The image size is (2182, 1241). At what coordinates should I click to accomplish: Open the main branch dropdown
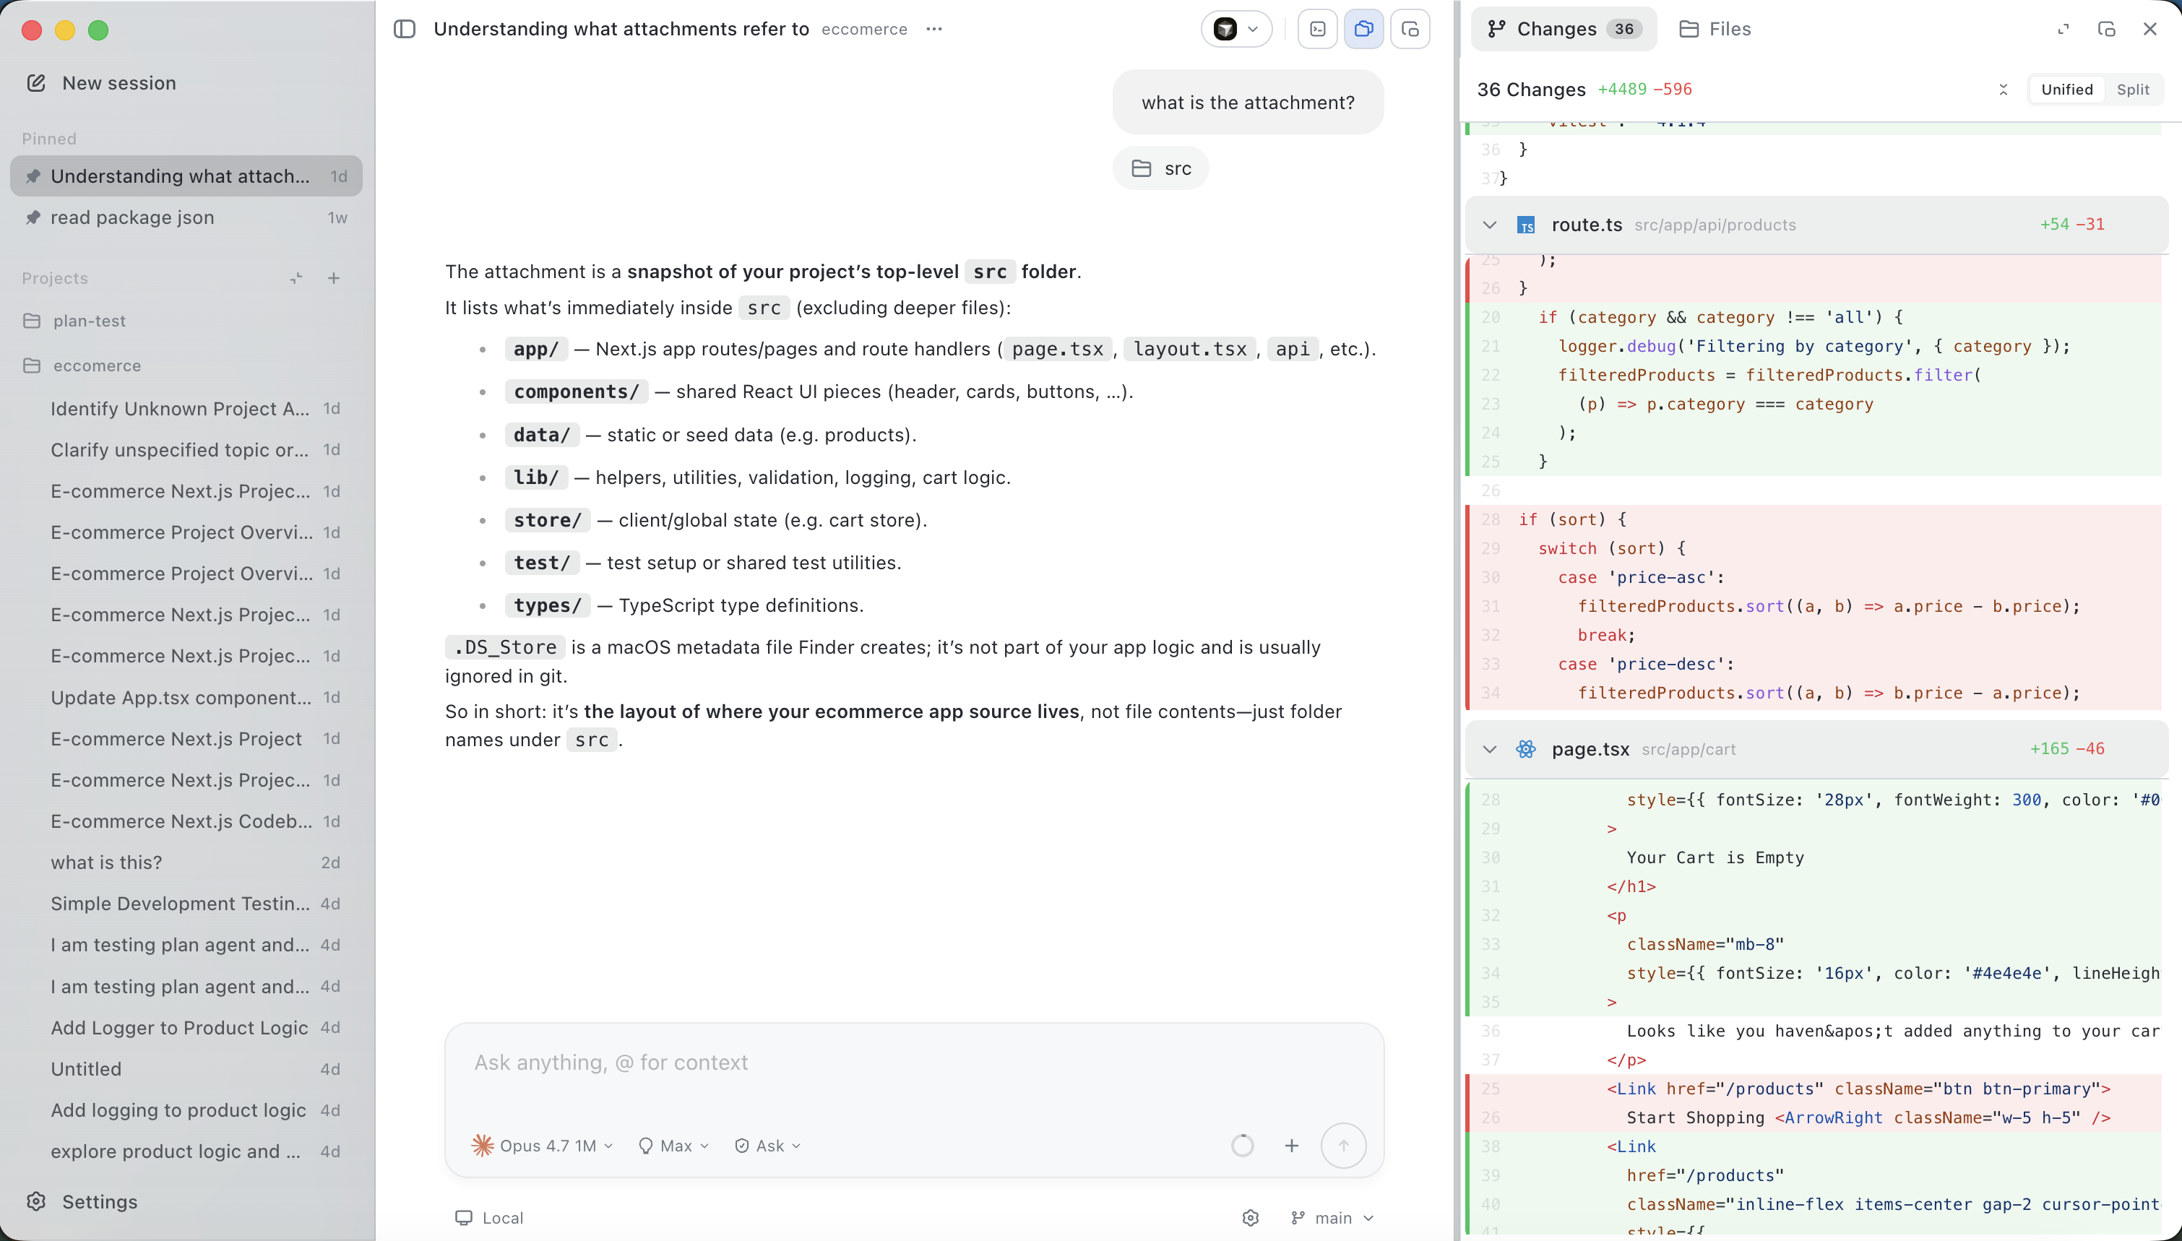pos(1332,1218)
